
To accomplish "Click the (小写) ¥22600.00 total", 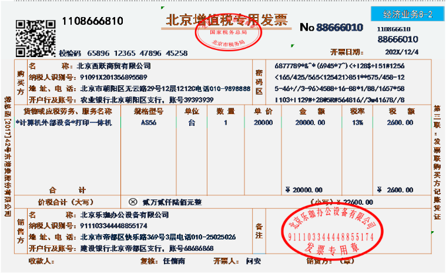I will pyautogui.click(x=341, y=202).
